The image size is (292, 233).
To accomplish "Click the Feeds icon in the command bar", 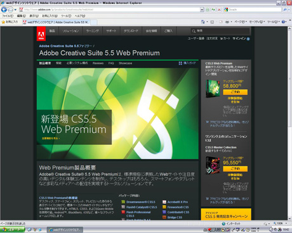I will coord(212,22).
